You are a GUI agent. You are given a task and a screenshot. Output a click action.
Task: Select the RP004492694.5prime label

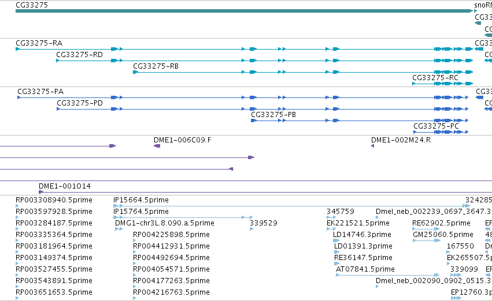[171, 258]
